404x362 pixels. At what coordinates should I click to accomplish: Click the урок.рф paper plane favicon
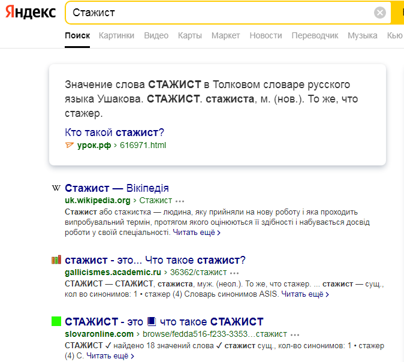point(70,145)
